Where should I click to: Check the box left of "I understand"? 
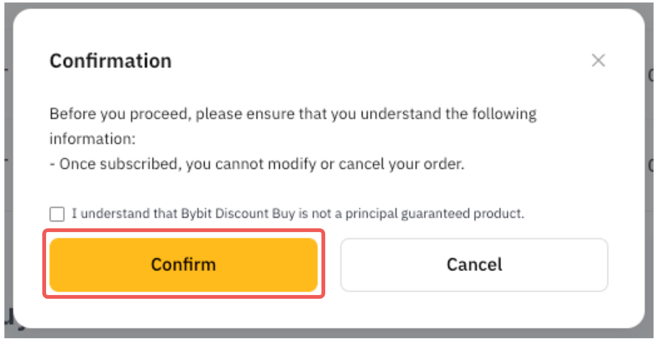pyautogui.click(x=57, y=214)
